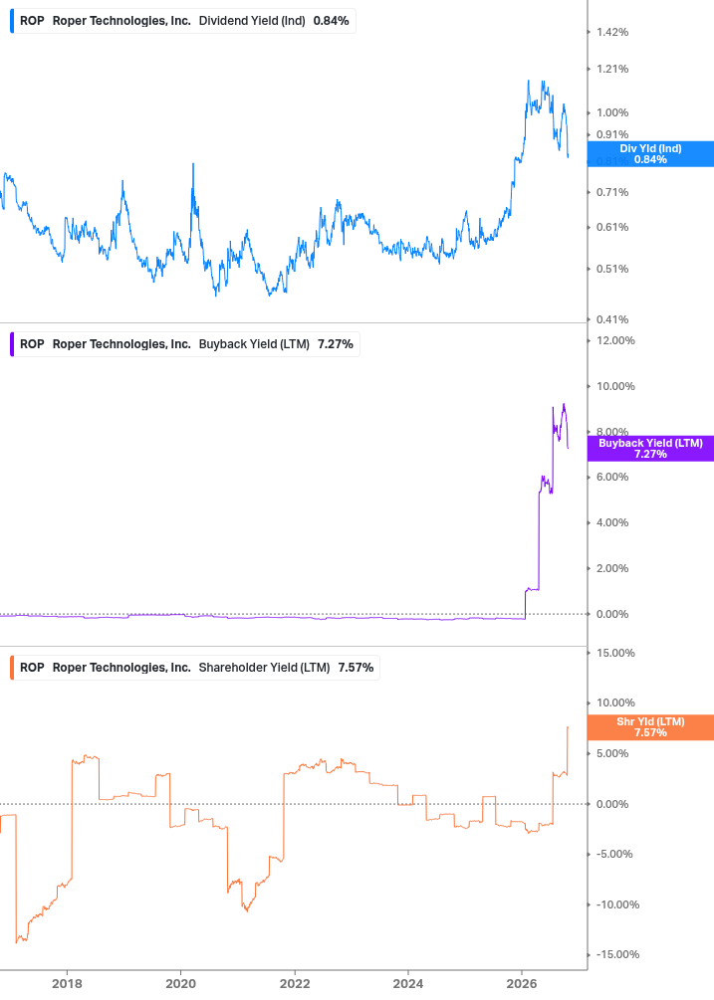Viewport: 714px width, 1000px height.
Task: Click the 2022 label on the time axis
Action: (x=295, y=983)
